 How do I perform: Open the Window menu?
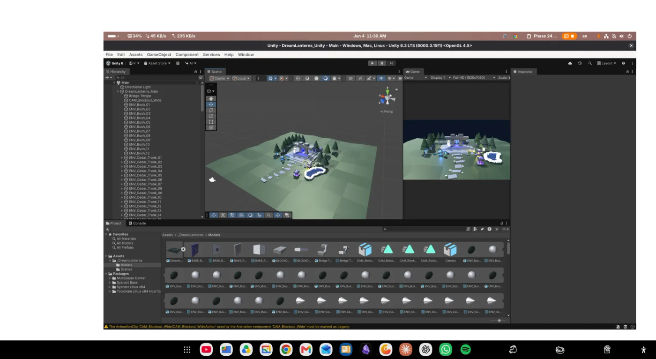246,55
